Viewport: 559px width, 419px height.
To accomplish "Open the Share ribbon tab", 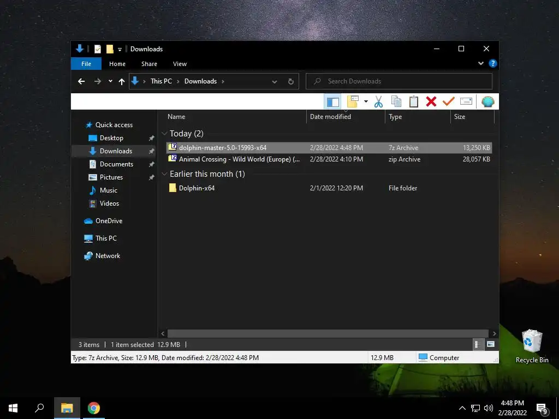I will 149,64.
